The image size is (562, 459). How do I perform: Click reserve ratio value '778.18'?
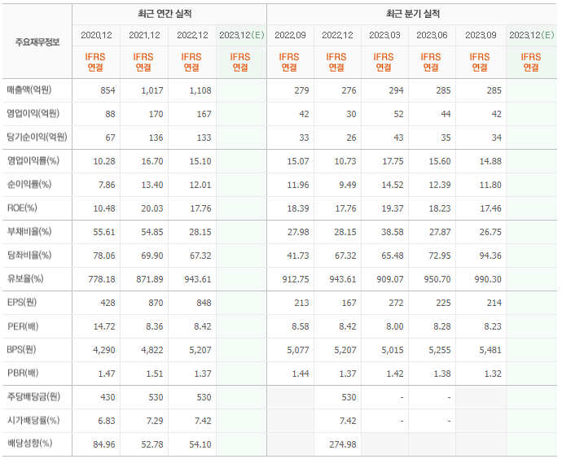[102, 280]
